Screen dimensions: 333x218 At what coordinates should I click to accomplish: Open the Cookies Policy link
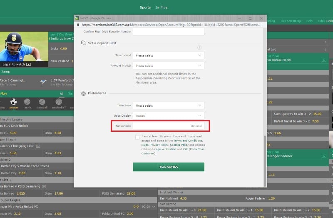coord(179,145)
